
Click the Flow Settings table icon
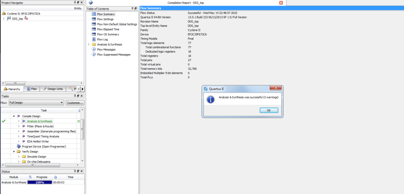click(x=94, y=19)
